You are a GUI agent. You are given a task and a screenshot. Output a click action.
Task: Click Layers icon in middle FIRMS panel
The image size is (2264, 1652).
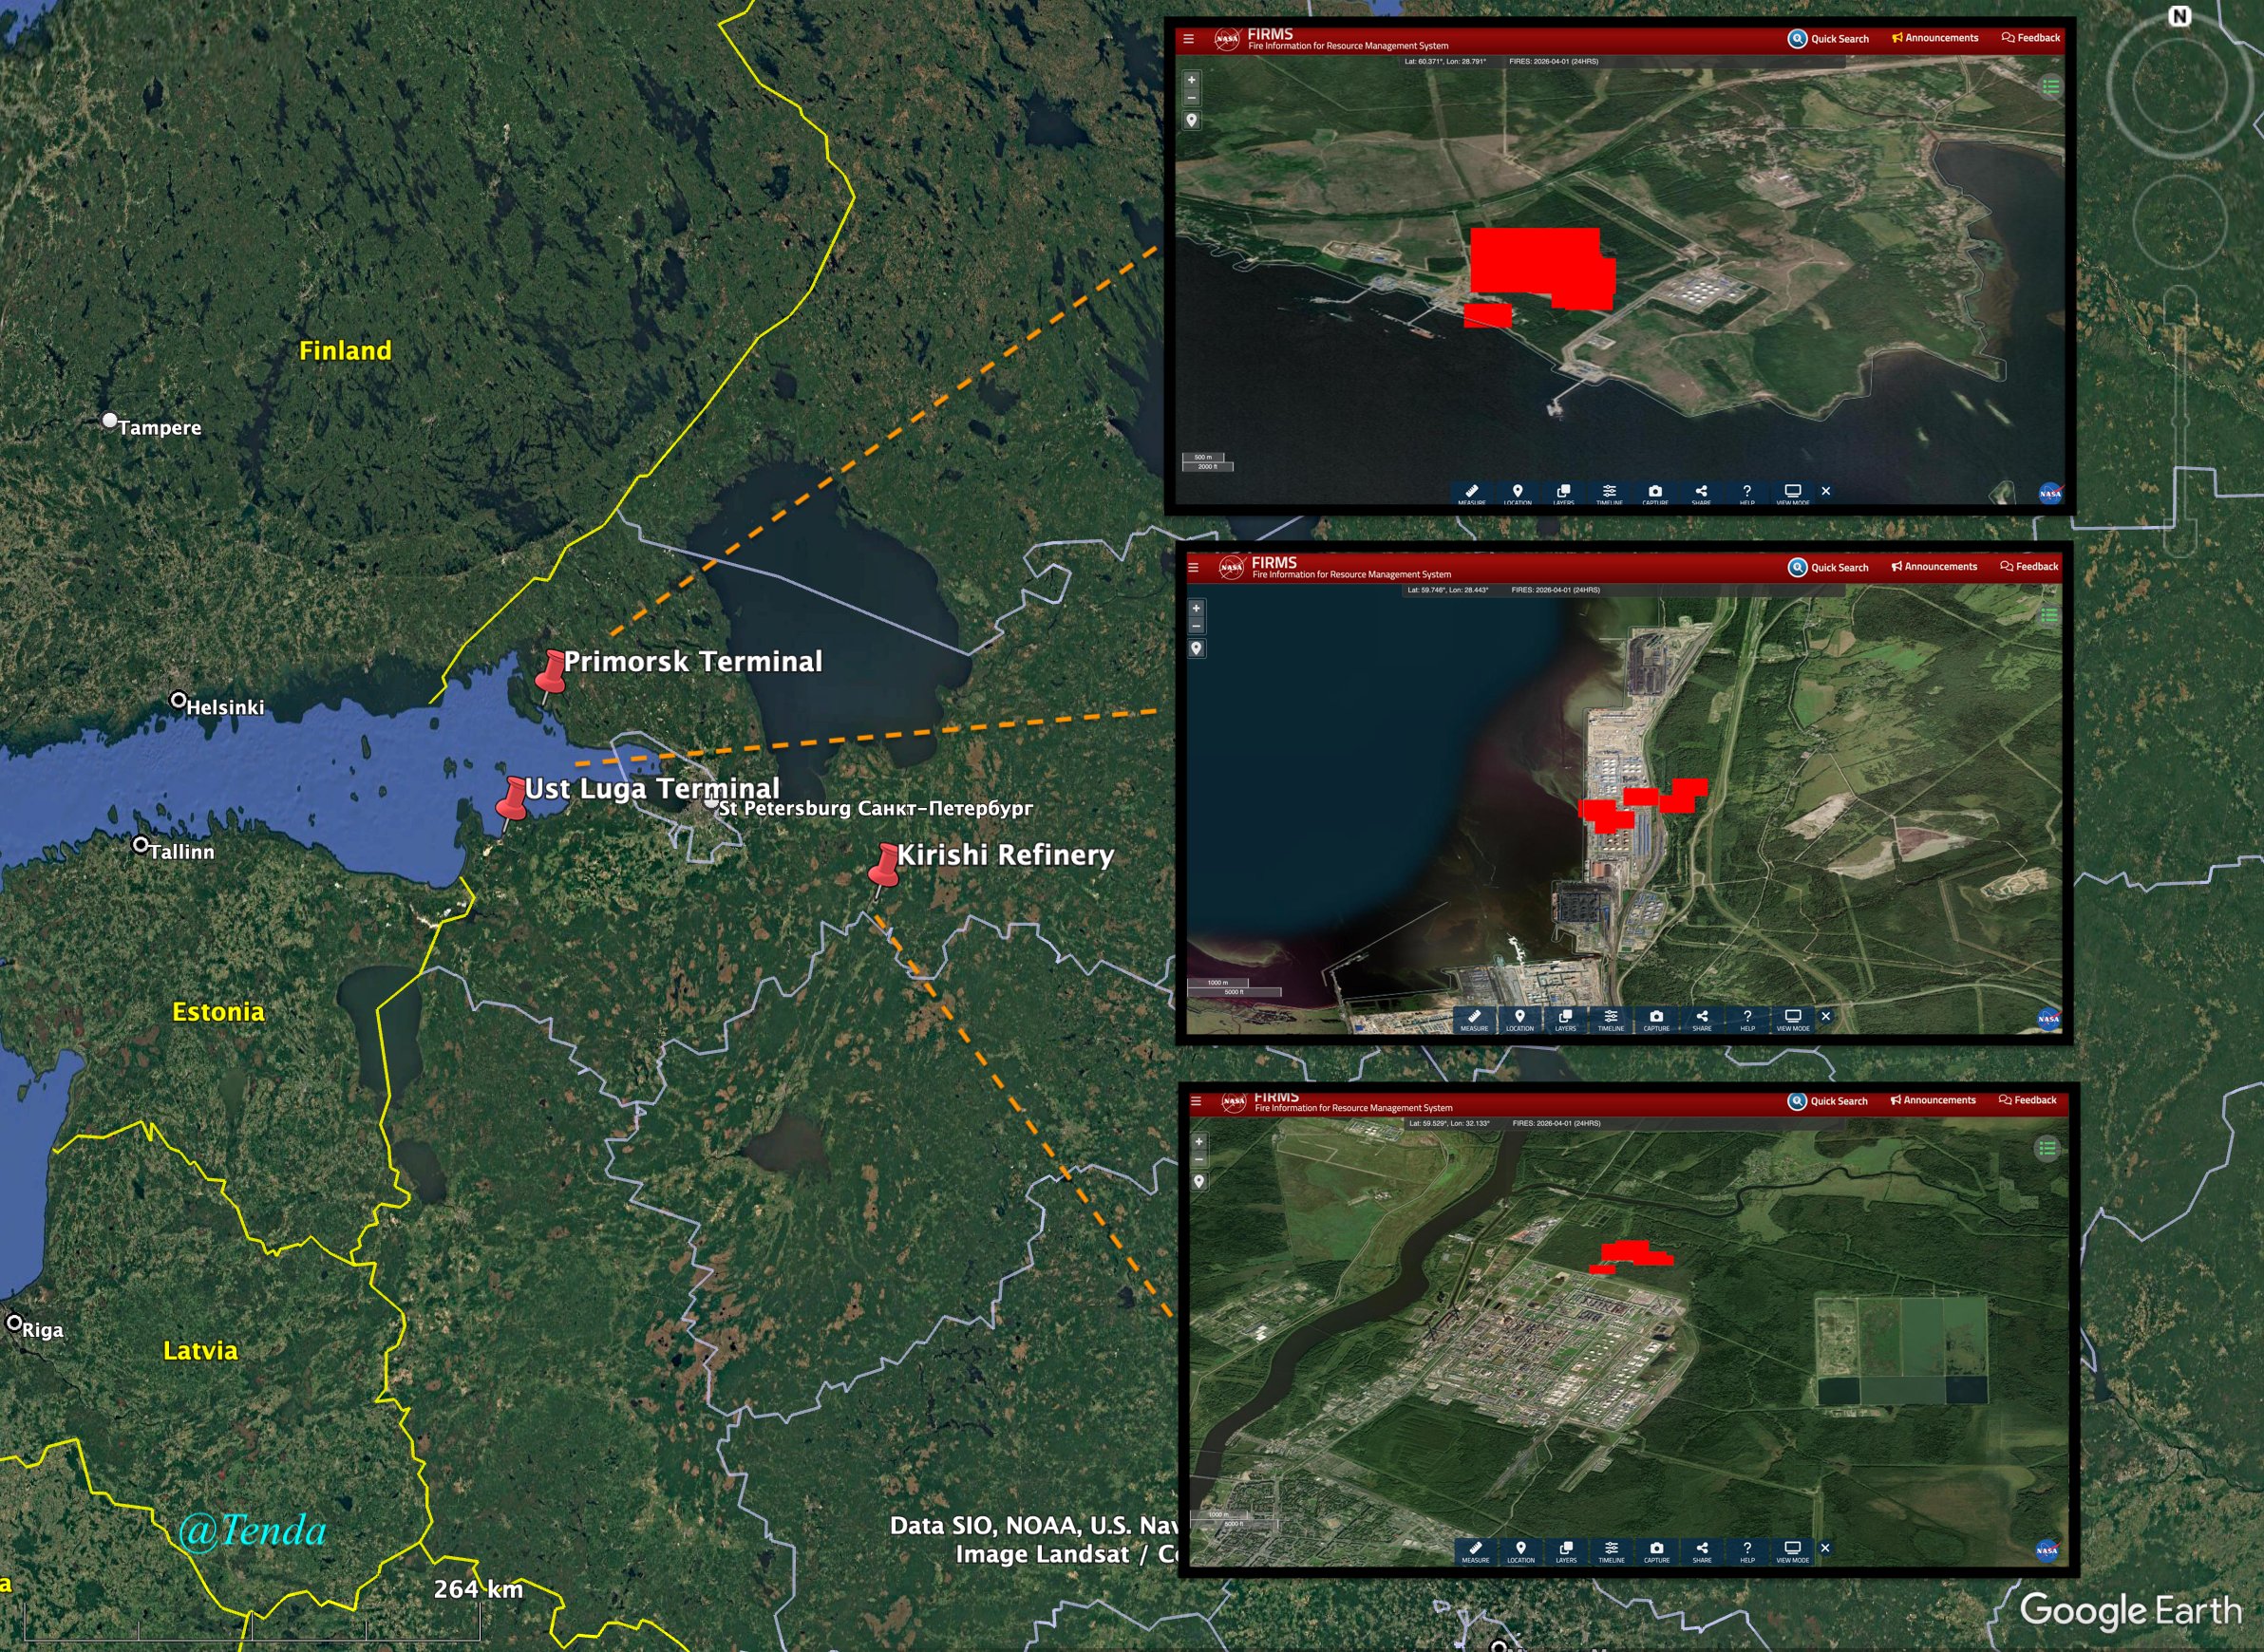pyautogui.click(x=1565, y=1018)
